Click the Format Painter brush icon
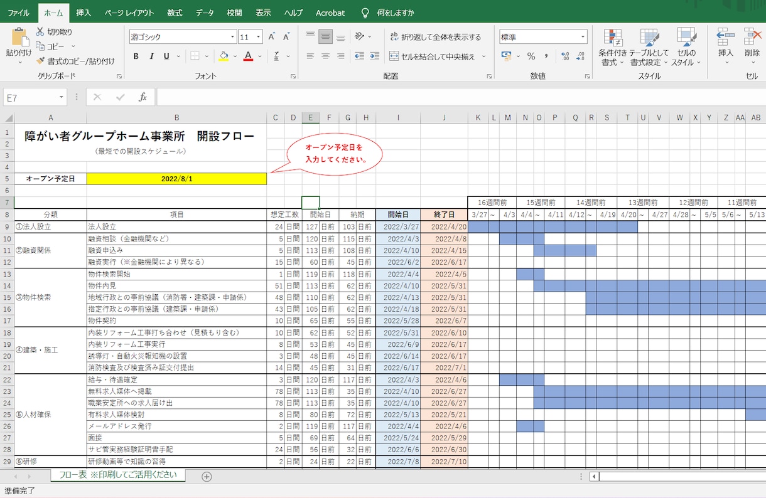 (x=41, y=61)
